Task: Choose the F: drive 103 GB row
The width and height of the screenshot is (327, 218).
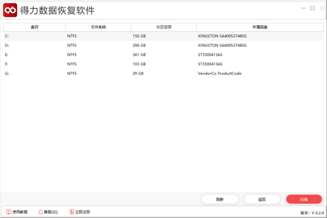Action: click(x=163, y=64)
